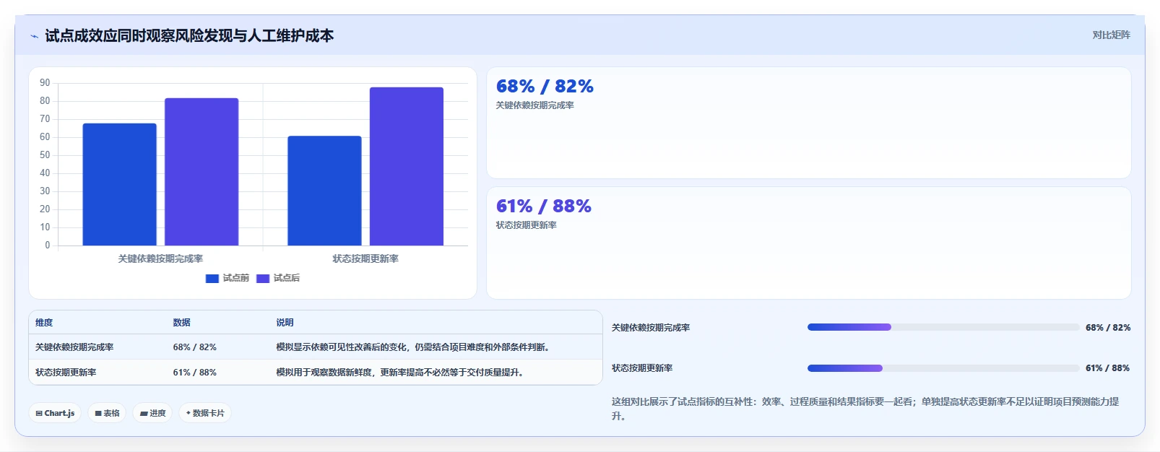The height and width of the screenshot is (452, 1160).
Task: Click the chart axis label 关键依赖按期完成率
Action: pyautogui.click(x=160, y=258)
